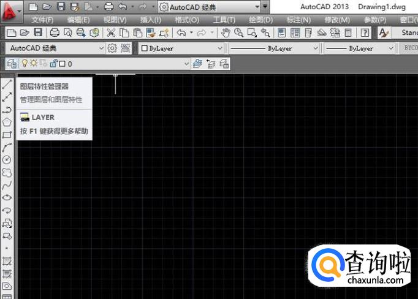Open the 文件(F) menu
The width and height of the screenshot is (418, 299).
click(x=42, y=20)
